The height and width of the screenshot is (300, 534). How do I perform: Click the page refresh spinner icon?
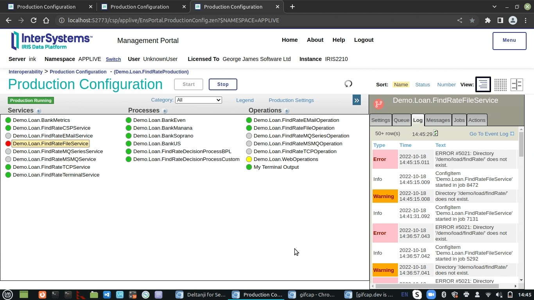pyautogui.click(x=348, y=84)
